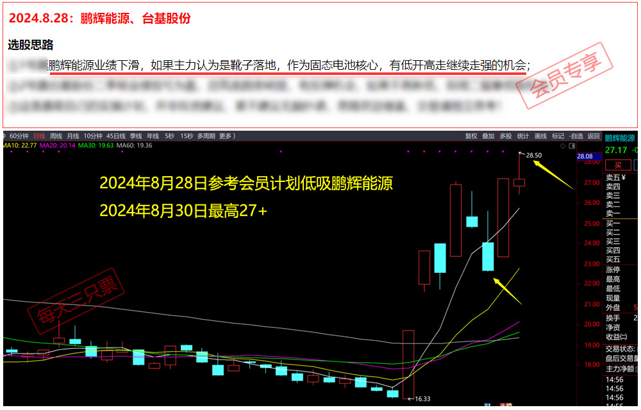Click the diamond icon above the chart
This screenshot has height=410, width=641.
click(563, 146)
